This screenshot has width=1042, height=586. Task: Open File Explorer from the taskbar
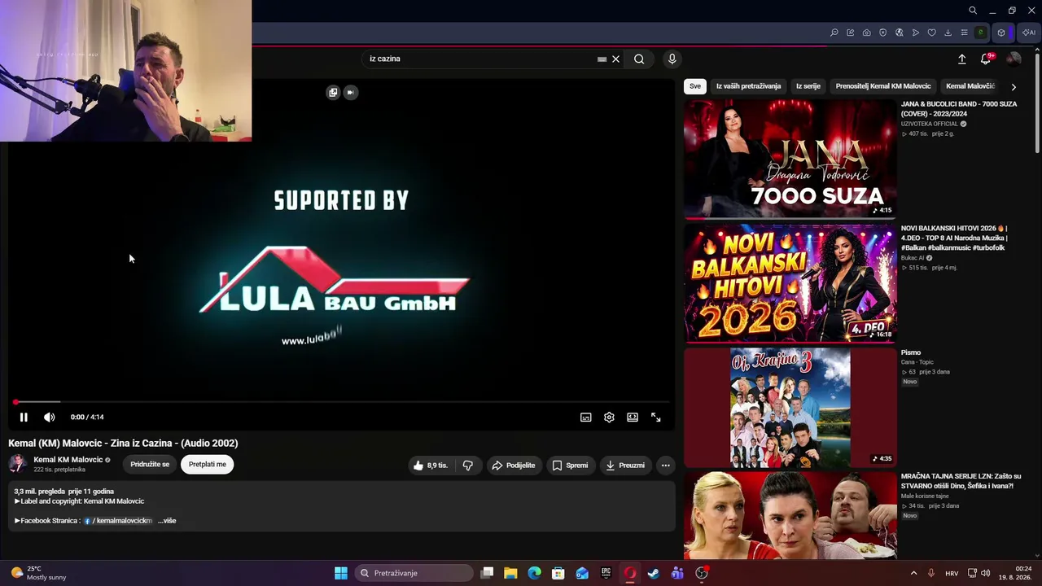pyautogui.click(x=510, y=573)
